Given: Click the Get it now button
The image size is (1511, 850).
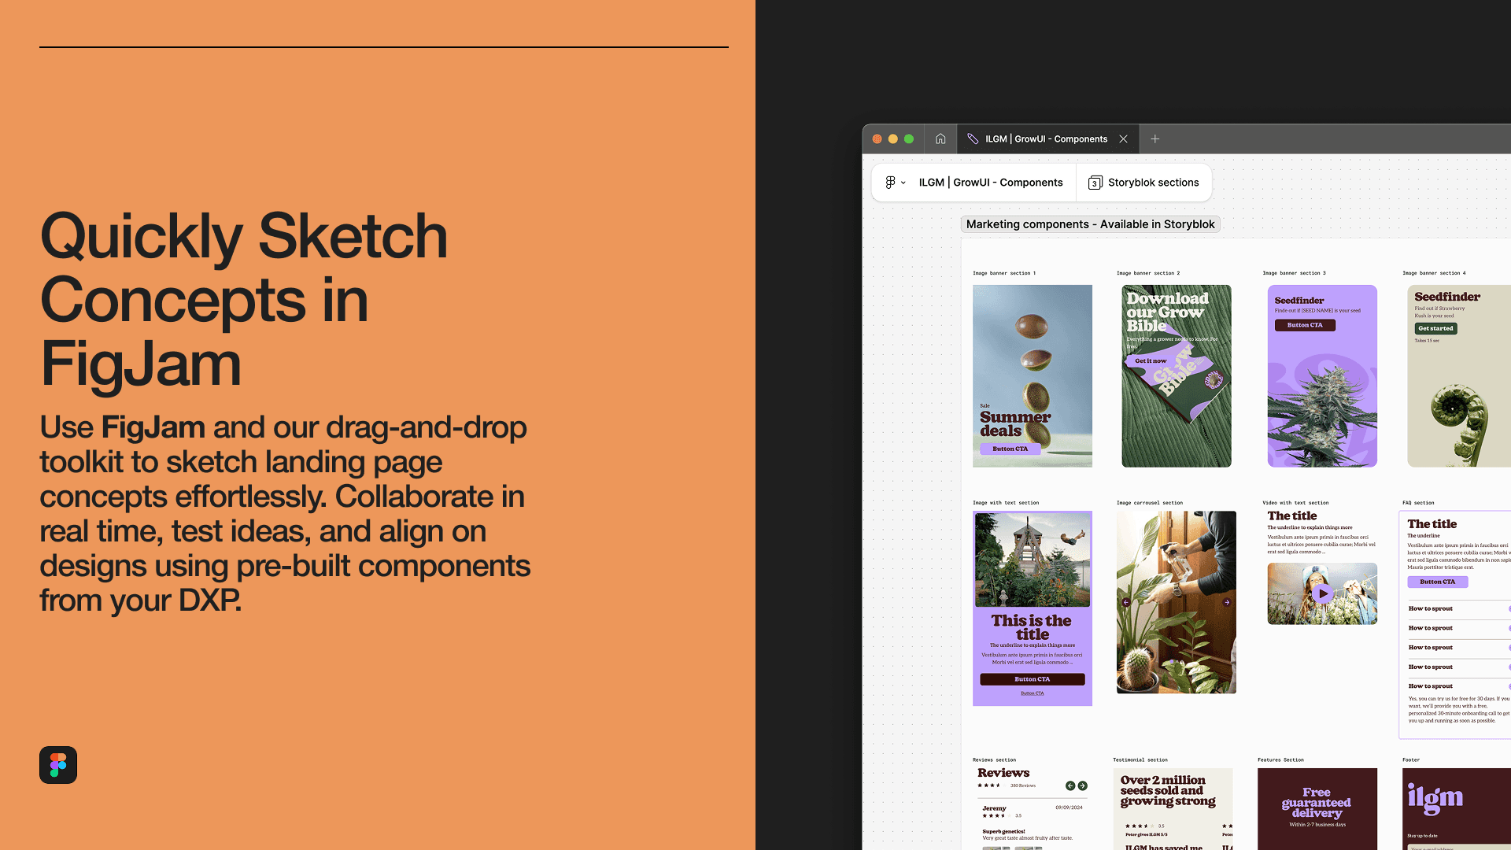Looking at the screenshot, I should (1151, 360).
